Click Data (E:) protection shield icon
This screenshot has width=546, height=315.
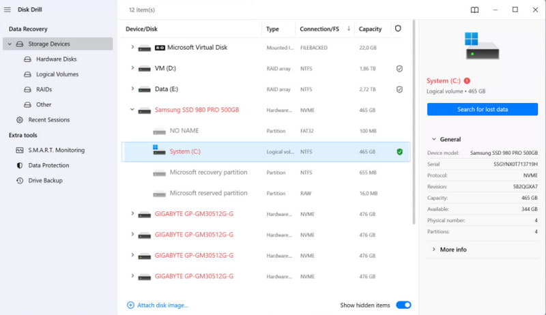399,89
